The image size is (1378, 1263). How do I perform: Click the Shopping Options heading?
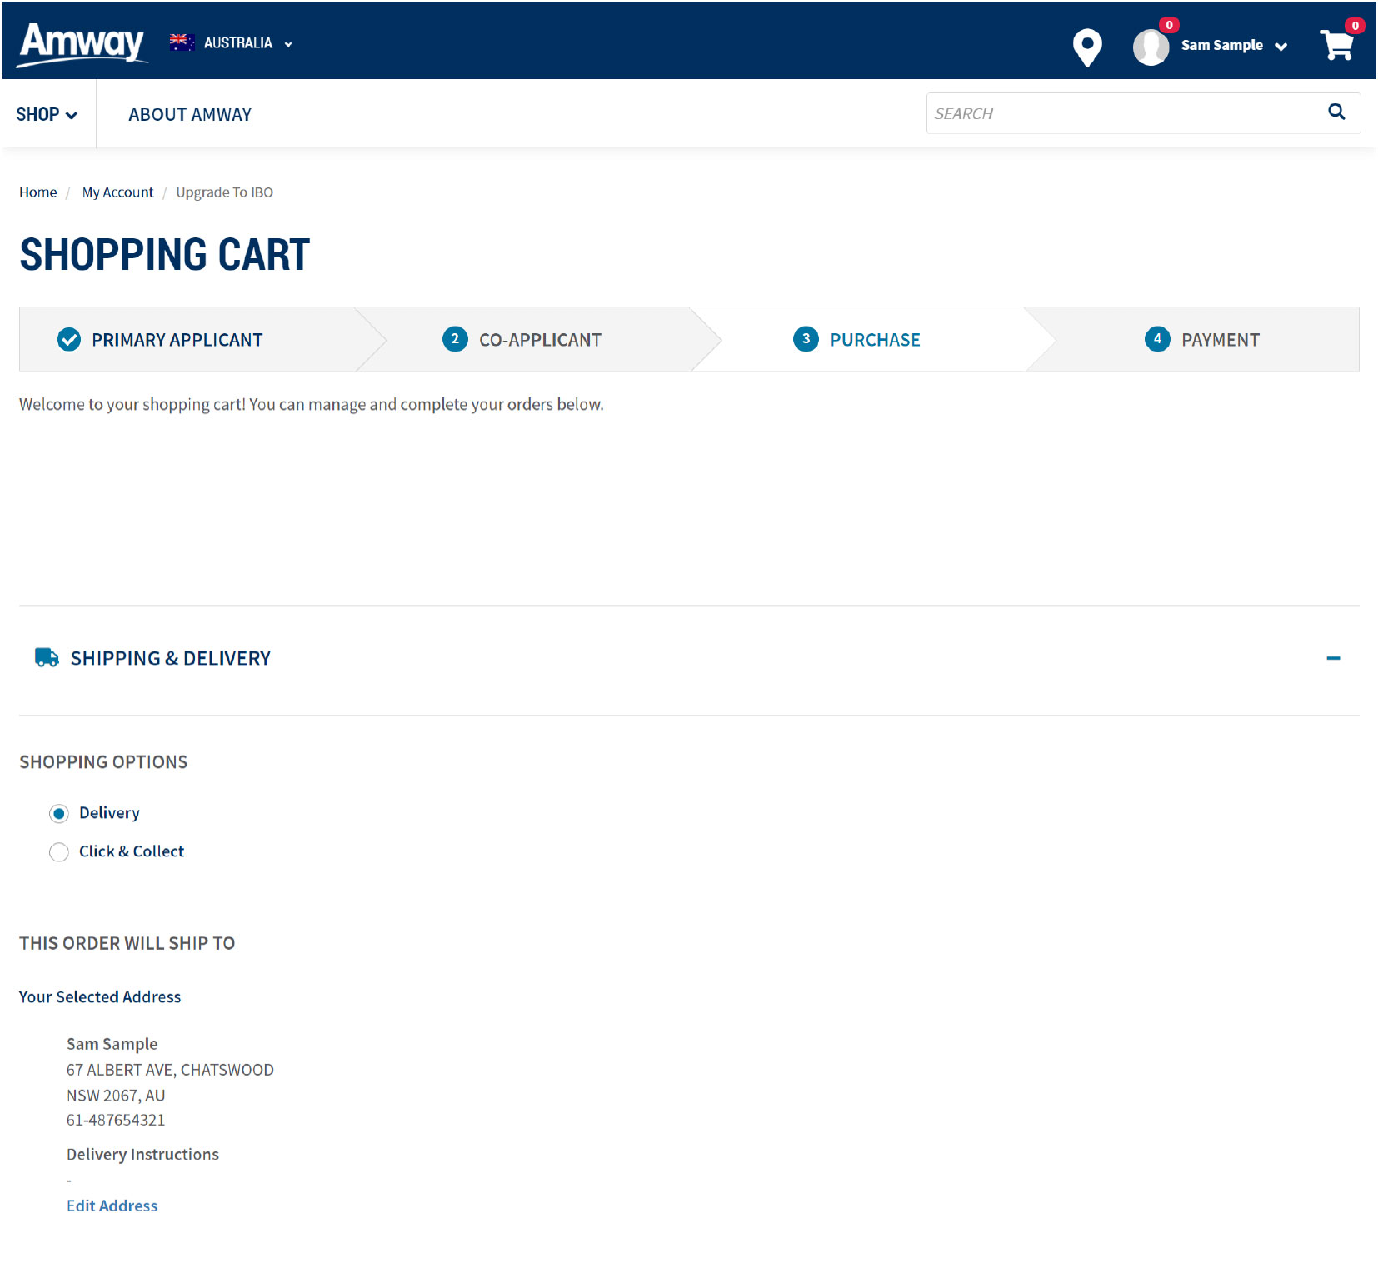coord(103,762)
